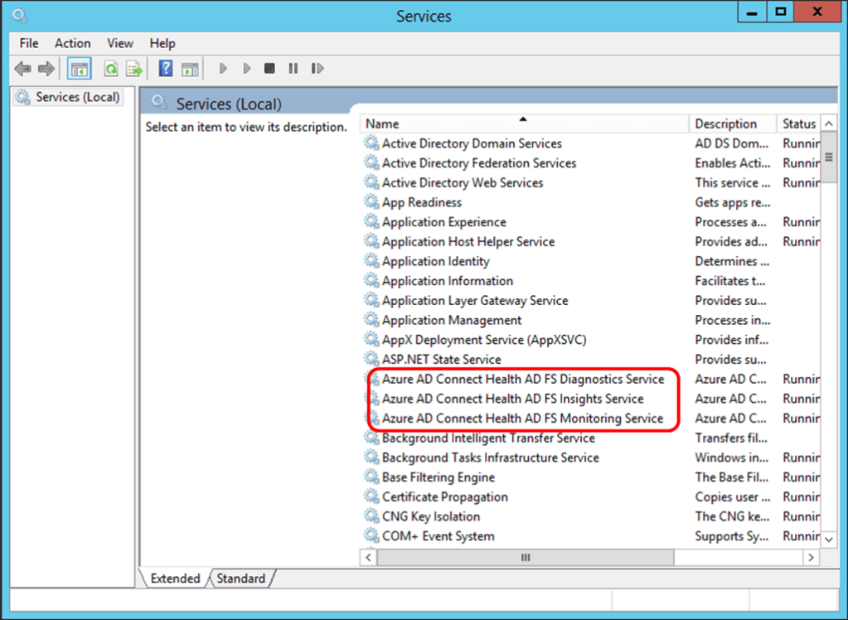The width and height of the screenshot is (848, 620).
Task: Click the Back arrow in the toolbar
Action: pos(22,69)
